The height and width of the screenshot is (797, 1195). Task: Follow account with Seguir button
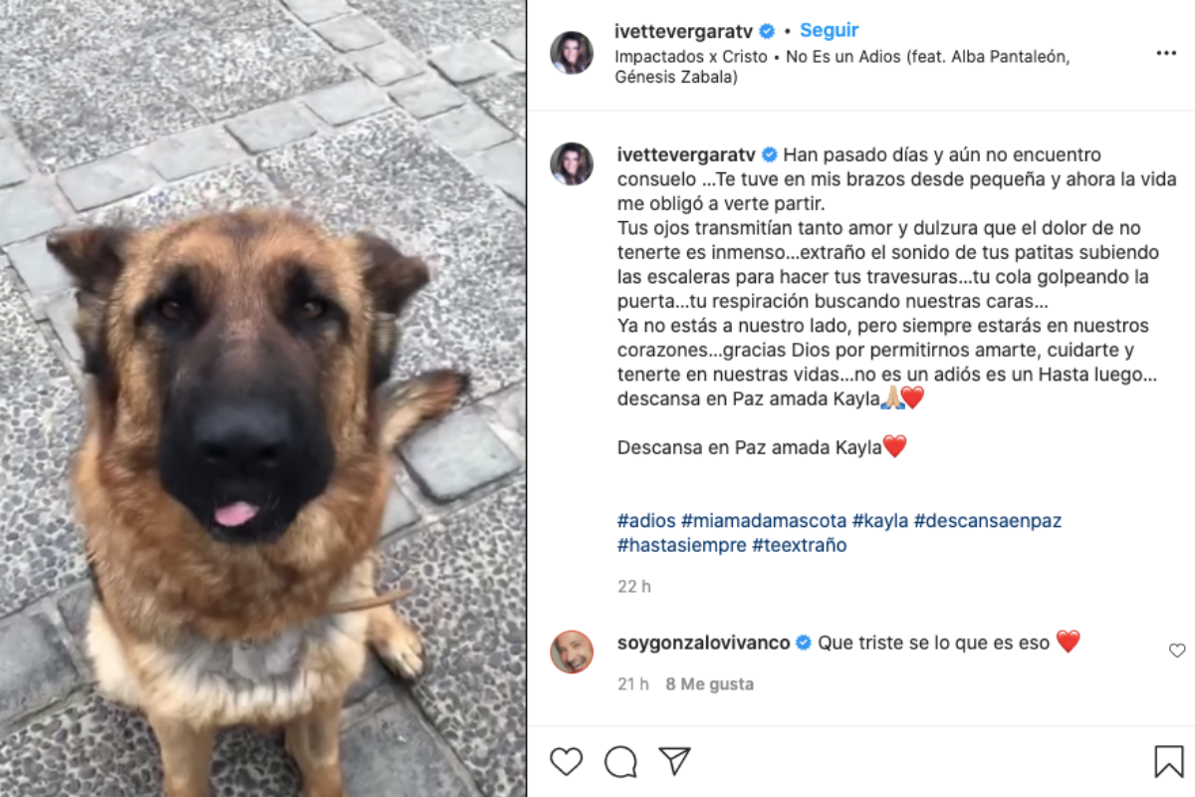point(829,30)
